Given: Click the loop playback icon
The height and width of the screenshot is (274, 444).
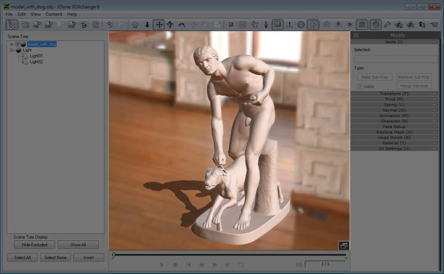Looking at the screenshot, I should [x=241, y=265].
